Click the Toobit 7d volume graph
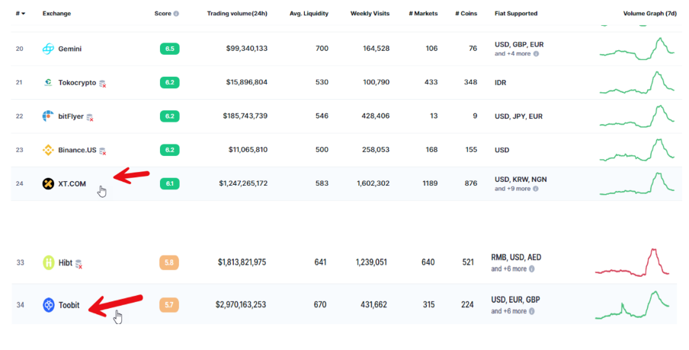 [632, 305]
